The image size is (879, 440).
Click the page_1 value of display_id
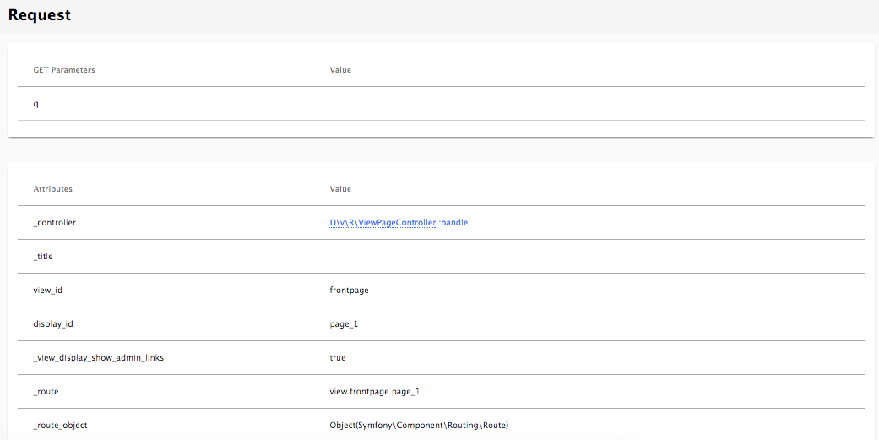(x=345, y=324)
